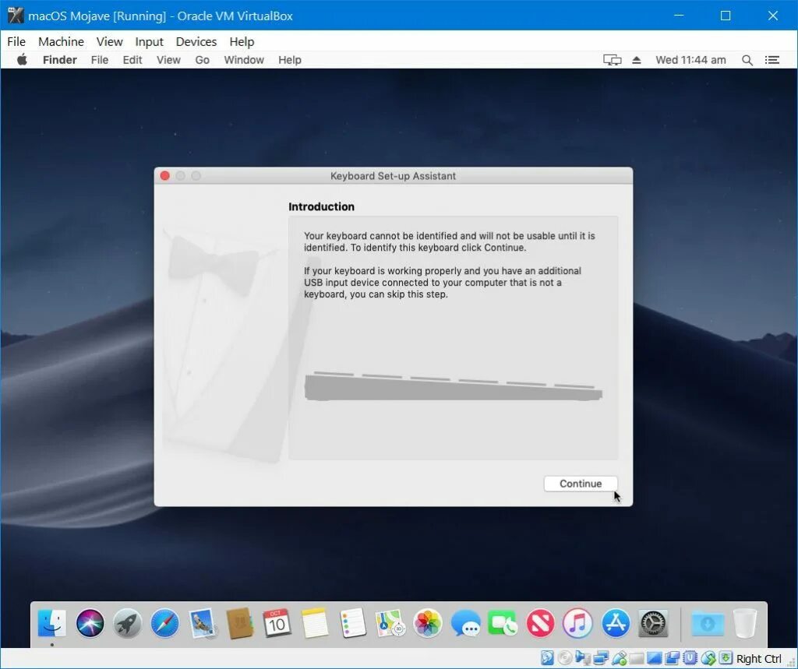Open macOS Window menu
798x669 pixels.
(244, 60)
